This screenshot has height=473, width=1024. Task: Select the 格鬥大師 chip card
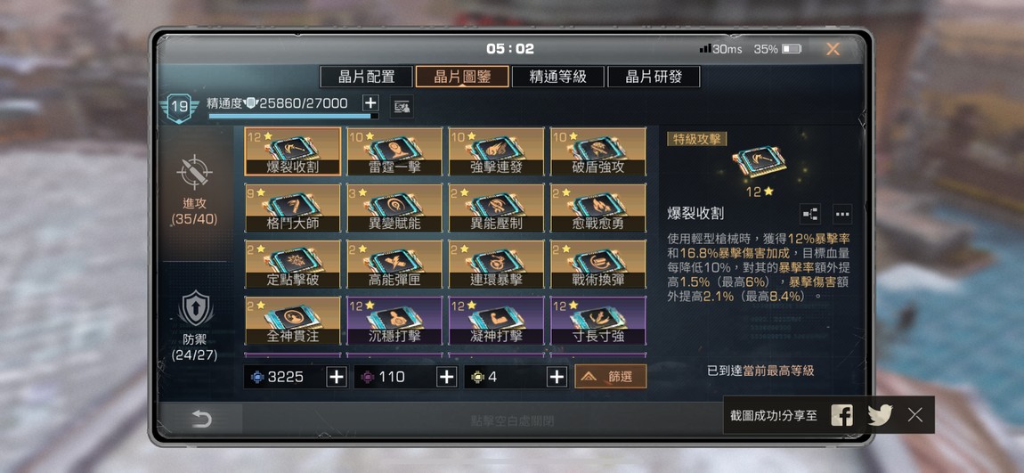[x=293, y=208]
